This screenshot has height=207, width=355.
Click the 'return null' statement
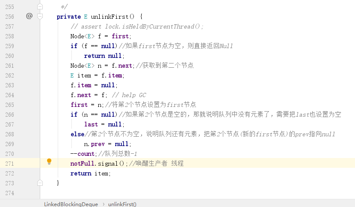104,56
